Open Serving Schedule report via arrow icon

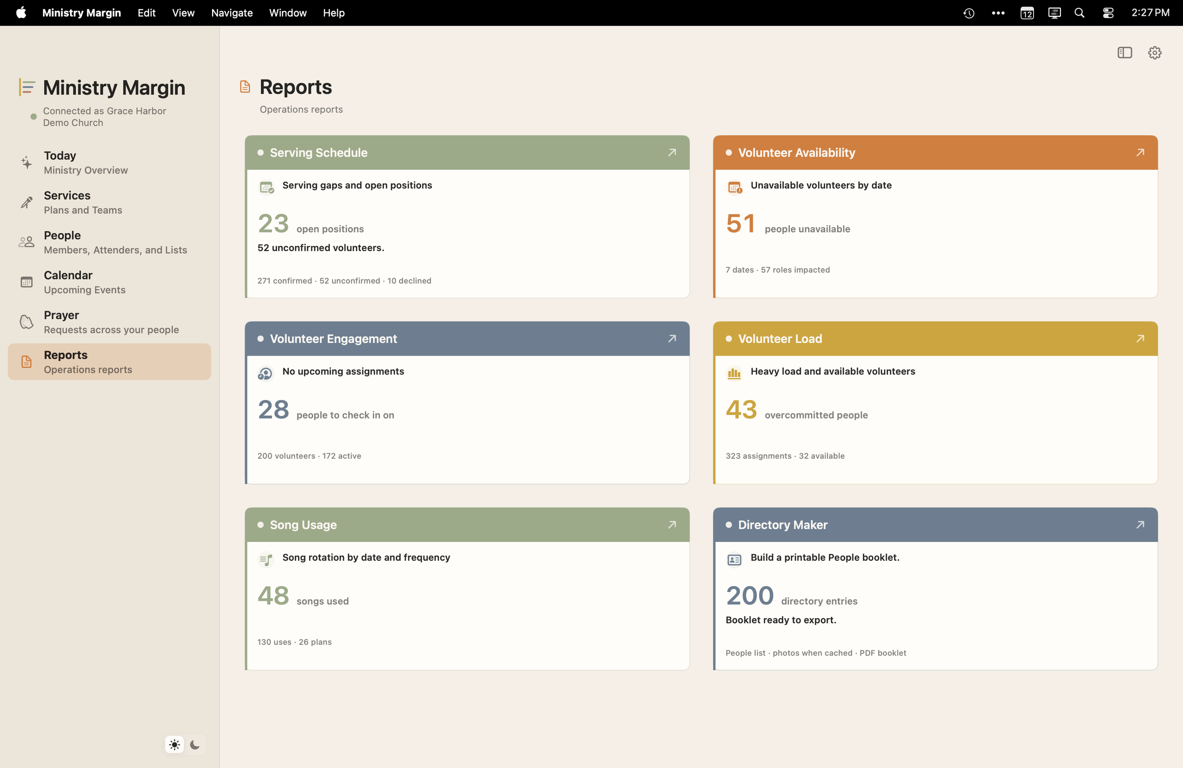coord(672,152)
